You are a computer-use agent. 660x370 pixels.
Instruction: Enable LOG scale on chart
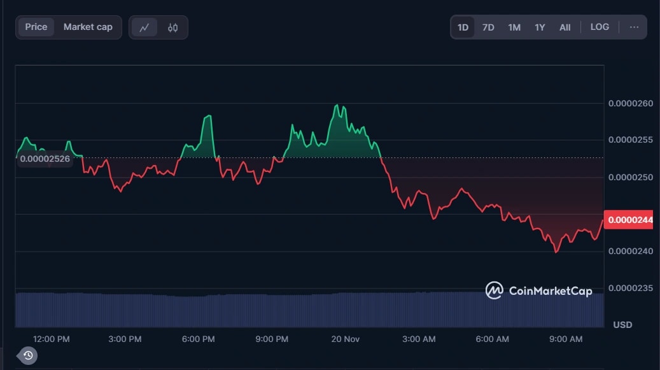coord(600,27)
